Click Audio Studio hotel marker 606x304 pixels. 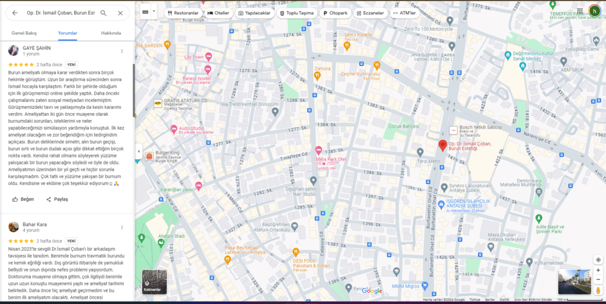(x=174, y=128)
